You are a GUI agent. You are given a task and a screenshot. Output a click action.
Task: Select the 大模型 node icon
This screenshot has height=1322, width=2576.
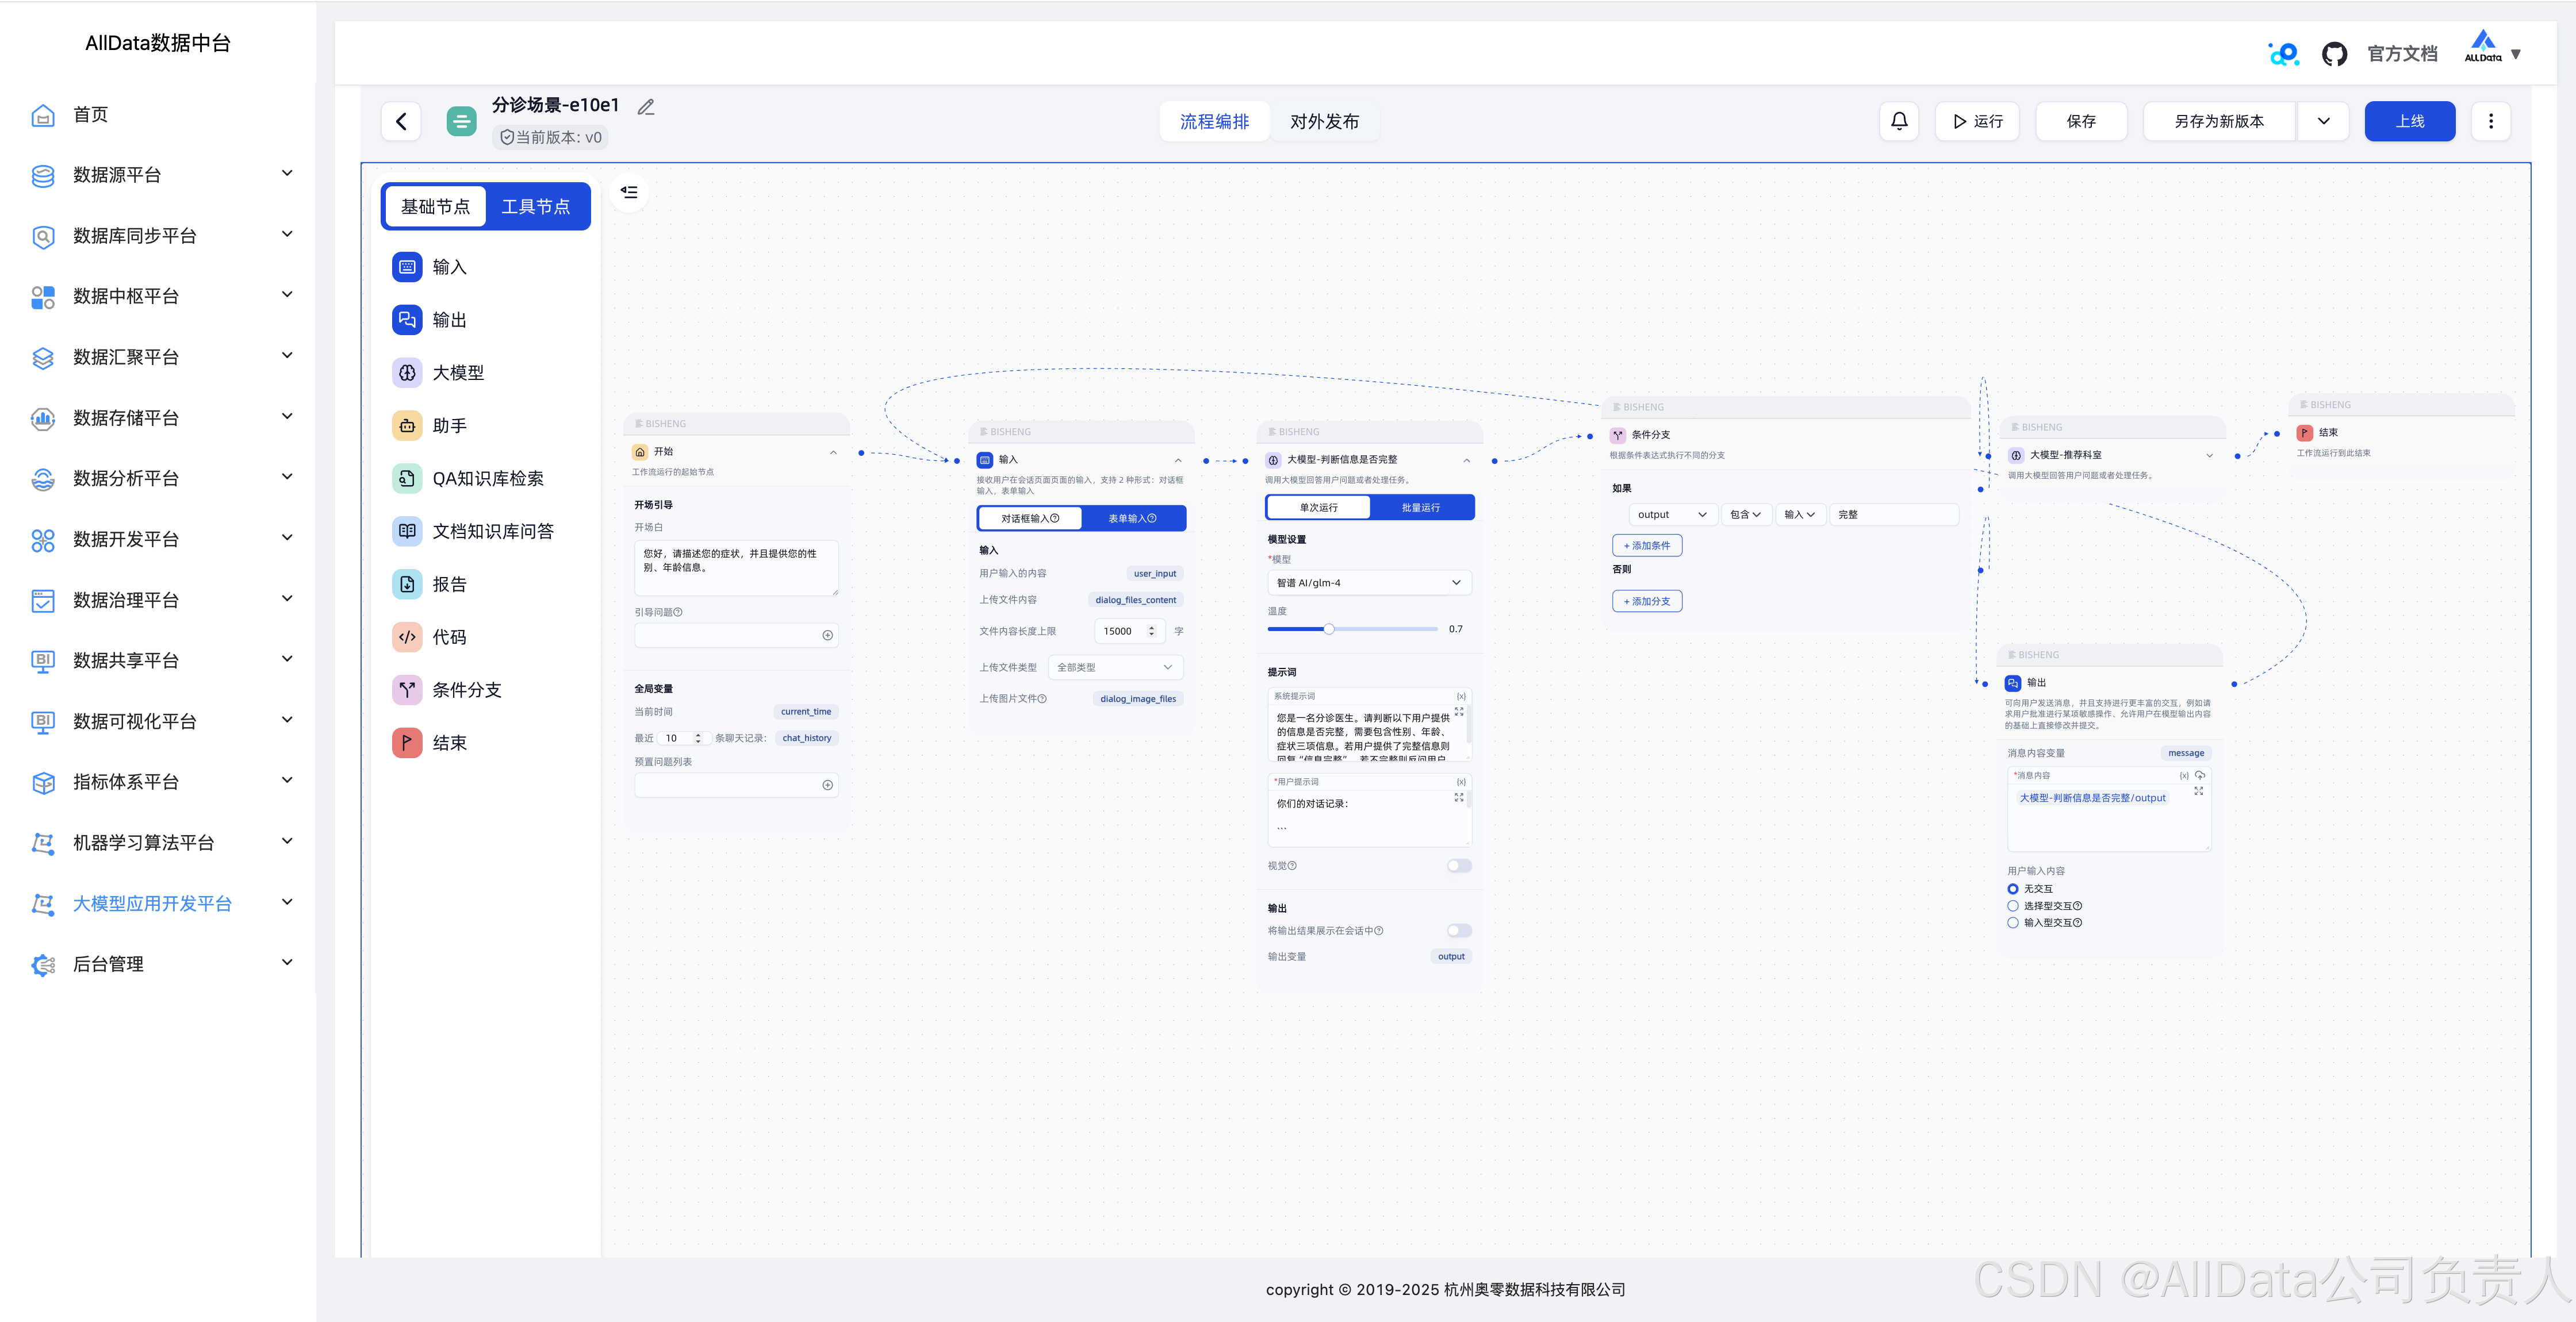[407, 373]
